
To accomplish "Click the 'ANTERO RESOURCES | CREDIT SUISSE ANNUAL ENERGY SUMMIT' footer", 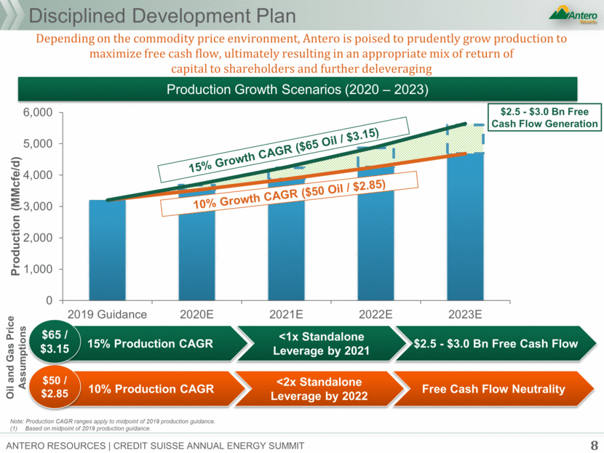I will click(x=155, y=446).
